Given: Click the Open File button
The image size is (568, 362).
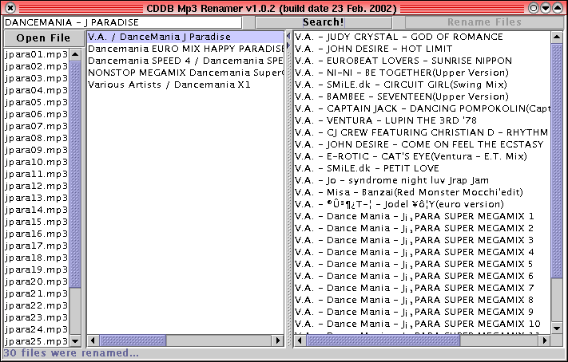Looking at the screenshot, I should pyautogui.click(x=43, y=38).
